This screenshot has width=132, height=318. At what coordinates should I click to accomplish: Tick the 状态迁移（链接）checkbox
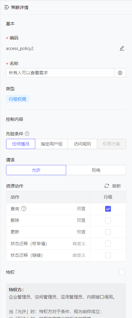[108, 255]
